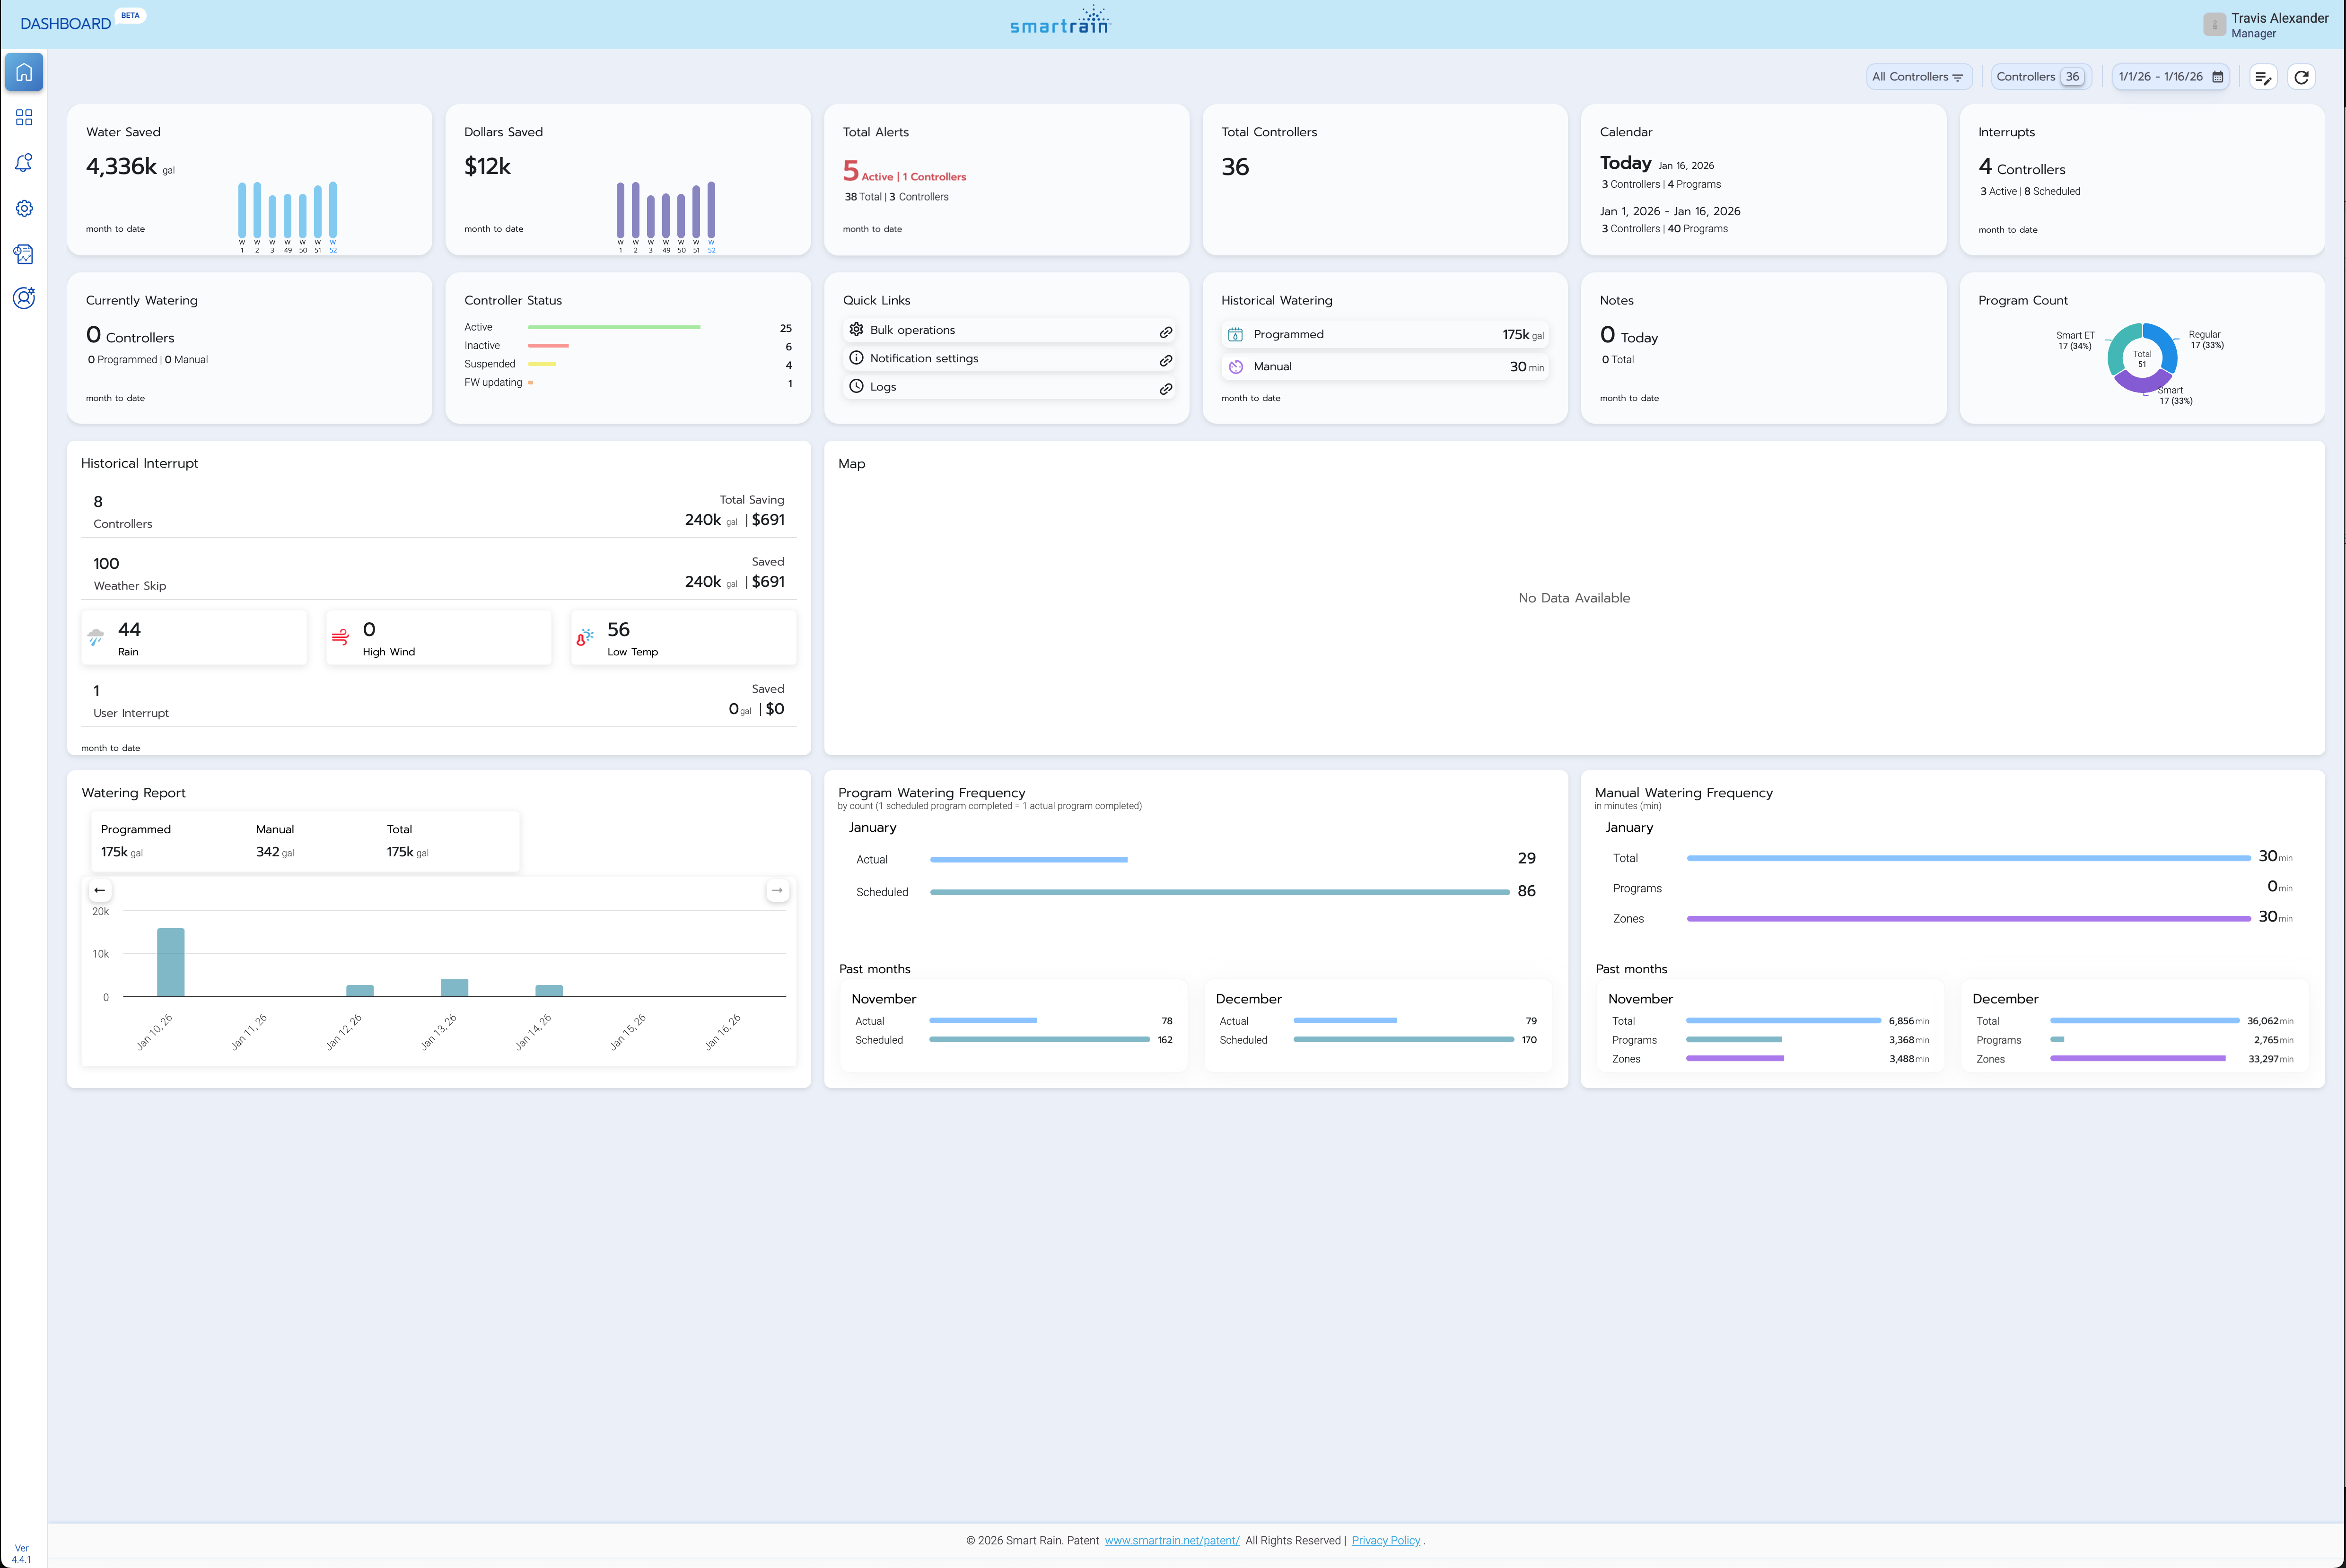Open the 1/1/26 - 1/16/26 date range picker
The height and width of the screenshot is (1568, 2346).
[x=2170, y=77]
